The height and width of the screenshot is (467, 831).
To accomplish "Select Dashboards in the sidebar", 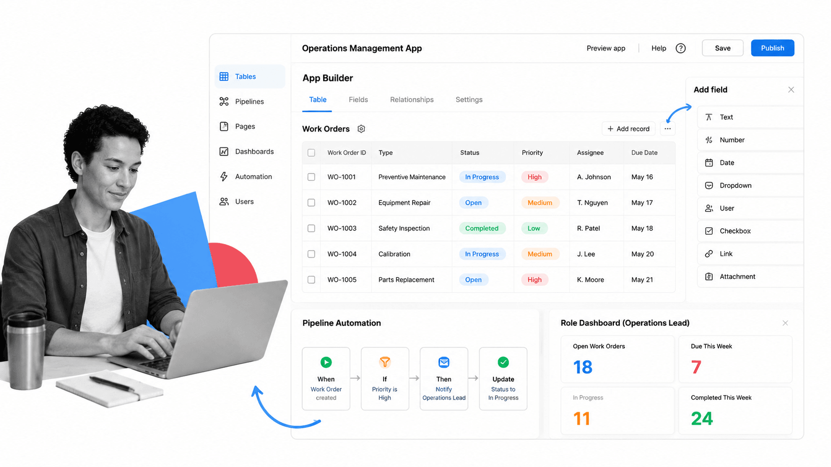I will coord(250,151).
